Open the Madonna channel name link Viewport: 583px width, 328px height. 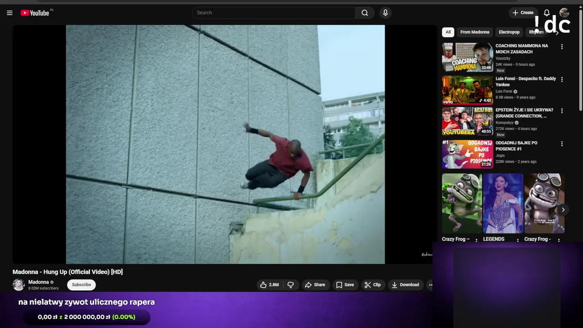click(x=39, y=282)
